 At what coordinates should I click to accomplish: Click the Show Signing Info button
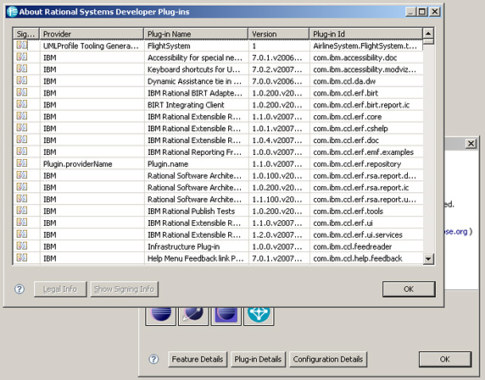(125, 289)
